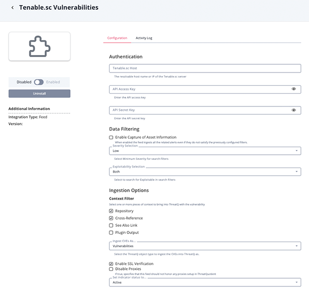This screenshot has width=309, height=290.
Task: Click the back arrow next to the page title
Action: click(x=12, y=8)
